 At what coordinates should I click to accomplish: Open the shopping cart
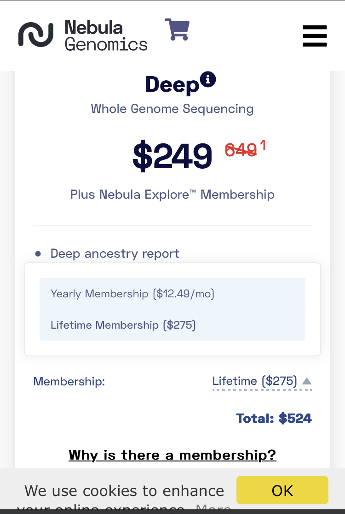(177, 30)
